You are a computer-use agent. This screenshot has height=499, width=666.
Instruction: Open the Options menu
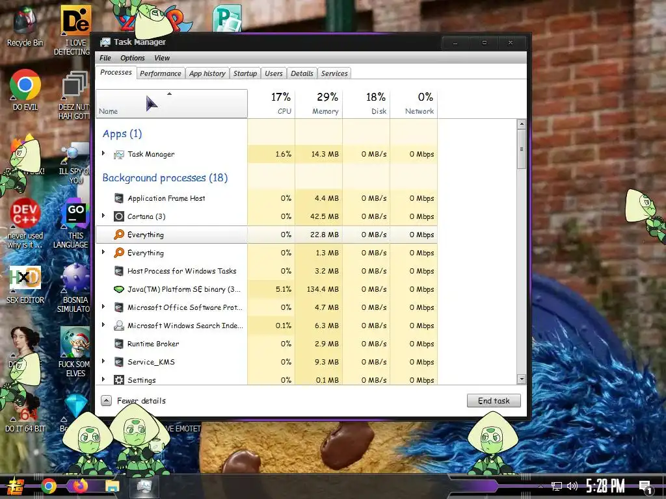(x=133, y=58)
